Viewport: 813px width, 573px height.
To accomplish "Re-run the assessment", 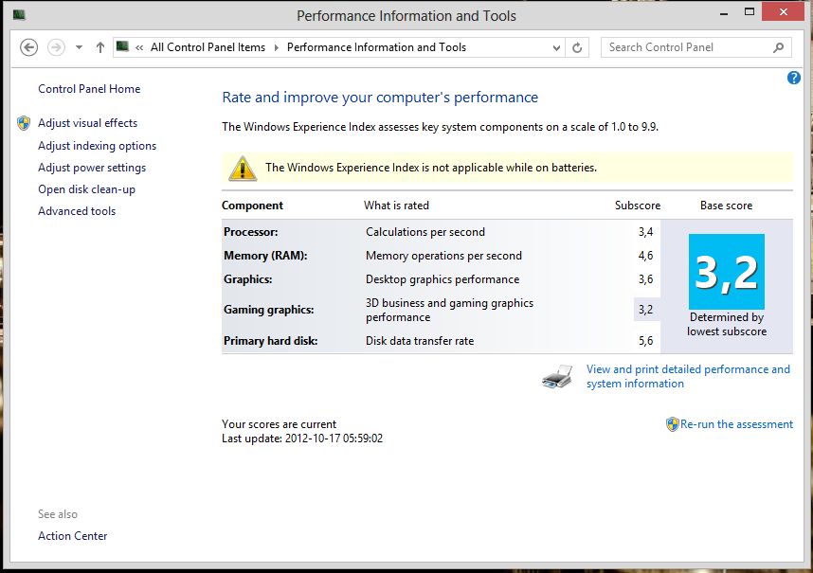I will (736, 423).
